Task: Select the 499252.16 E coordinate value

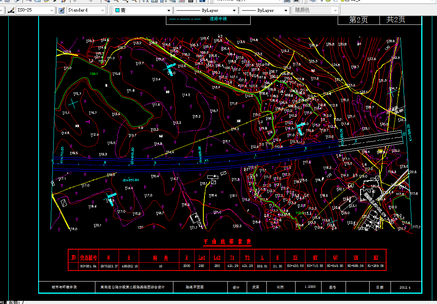Action: (x=130, y=266)
